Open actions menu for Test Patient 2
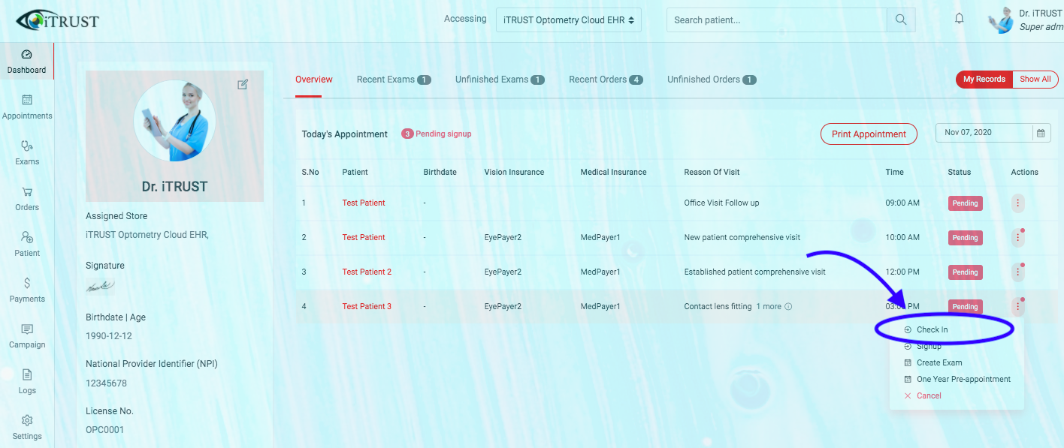 1017,272
